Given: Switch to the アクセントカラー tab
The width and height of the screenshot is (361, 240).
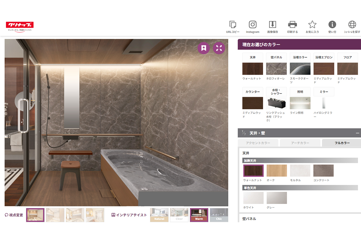Looking at the screenshot, I should [258, 143].
